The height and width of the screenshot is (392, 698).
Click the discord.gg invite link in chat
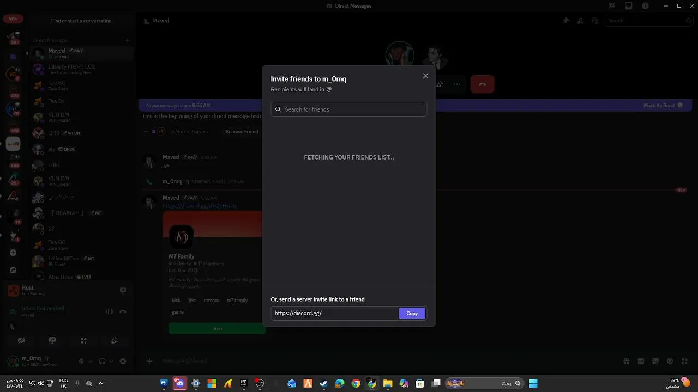[x=200, y=206]
